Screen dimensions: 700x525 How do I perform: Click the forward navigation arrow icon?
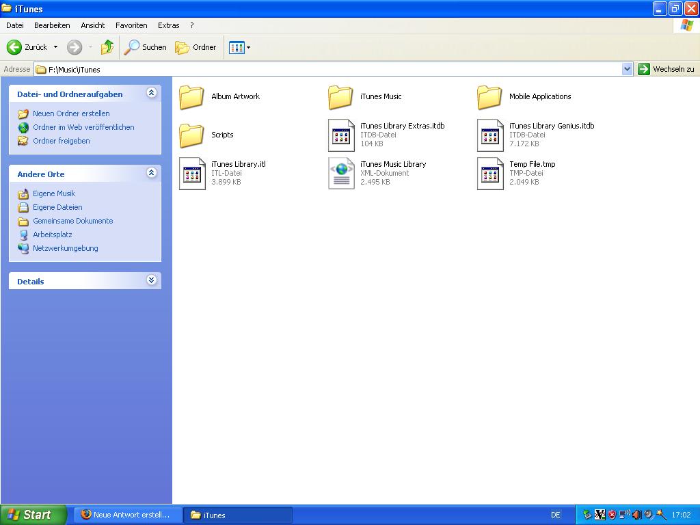tap(75, 47)
